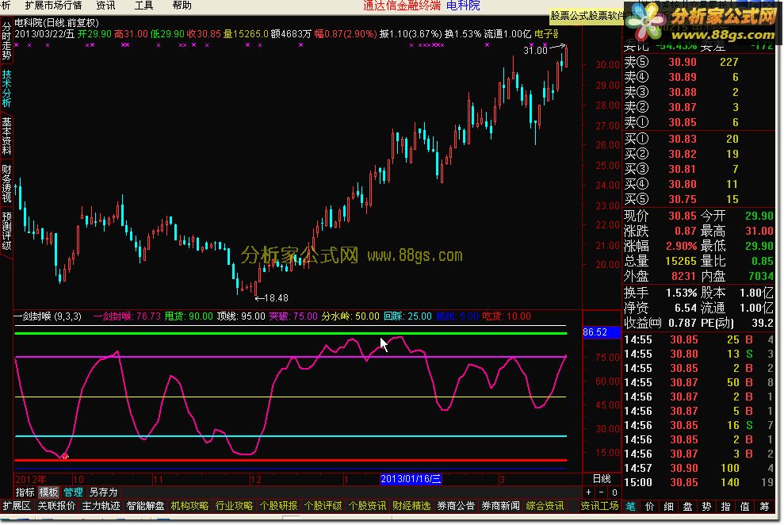Open the 财务透视 side tab
784x525 pixels.
6,183
